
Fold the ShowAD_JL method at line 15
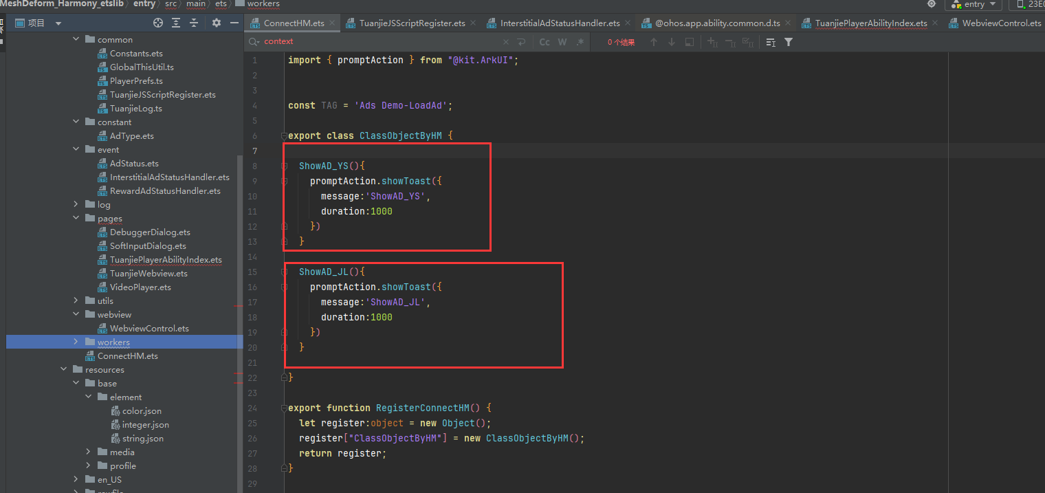pos(284,272)
